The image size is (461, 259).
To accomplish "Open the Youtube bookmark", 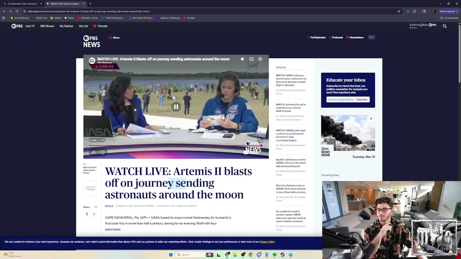I will [x=189, y=18].
